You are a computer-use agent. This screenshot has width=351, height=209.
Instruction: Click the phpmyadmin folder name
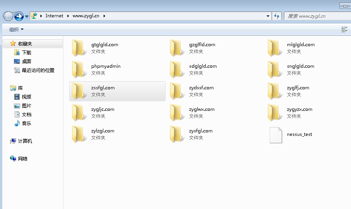coord(106,66)
